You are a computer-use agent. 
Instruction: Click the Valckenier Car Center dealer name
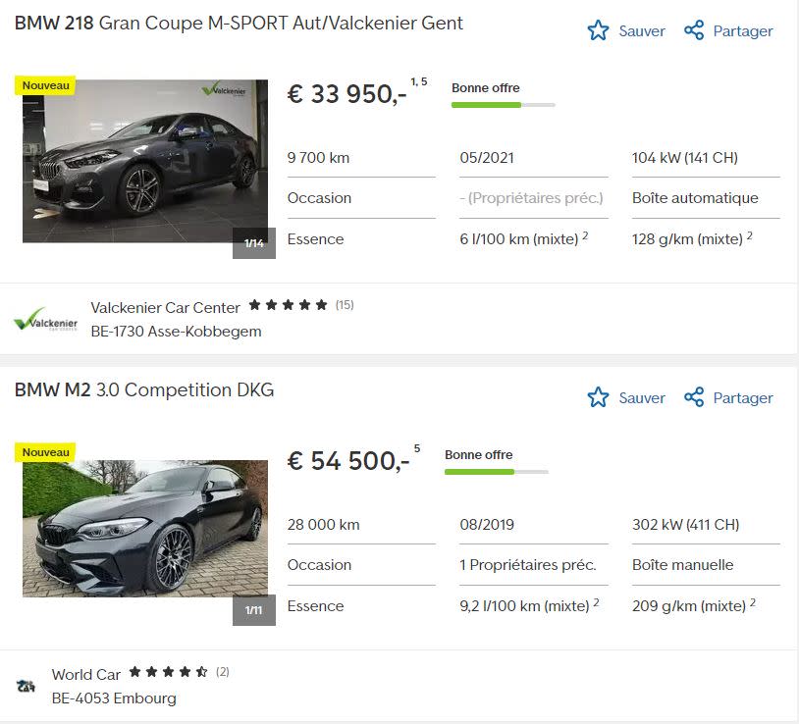165,307
